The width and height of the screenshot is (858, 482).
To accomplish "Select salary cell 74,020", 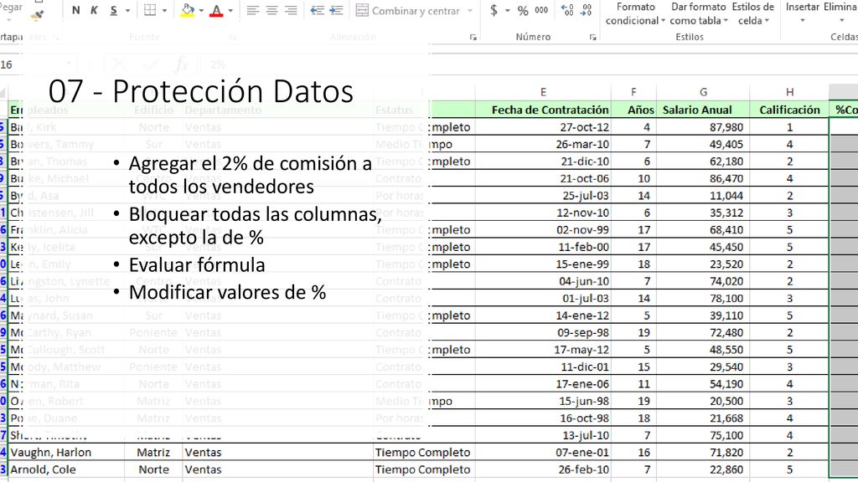I will [x=703, y=281].
